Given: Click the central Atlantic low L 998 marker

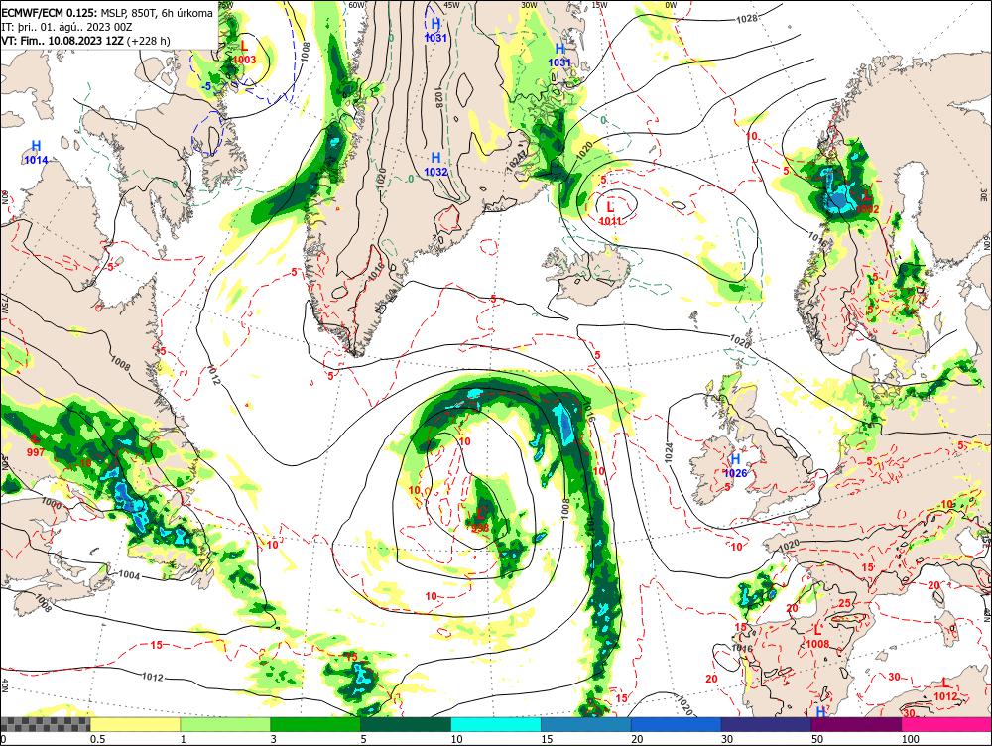Looking at the screenshot, I should (x=480, y=520).
